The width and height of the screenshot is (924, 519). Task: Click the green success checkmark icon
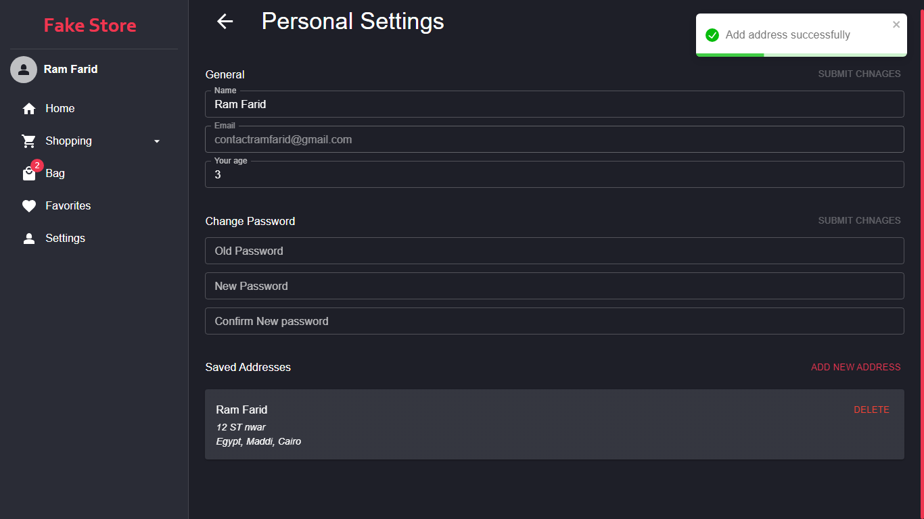(x=712, y=35)
